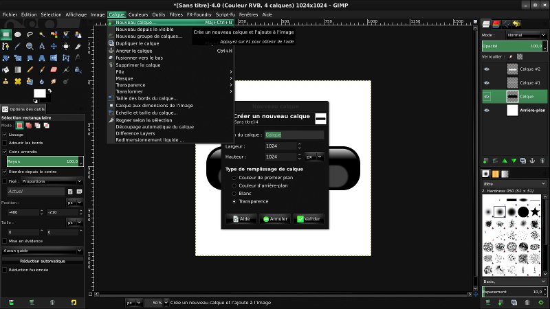Enable Réduction fusionnée checkbox
The height and width of the screenshot is (309, 550).
click(x=5, y=270)
